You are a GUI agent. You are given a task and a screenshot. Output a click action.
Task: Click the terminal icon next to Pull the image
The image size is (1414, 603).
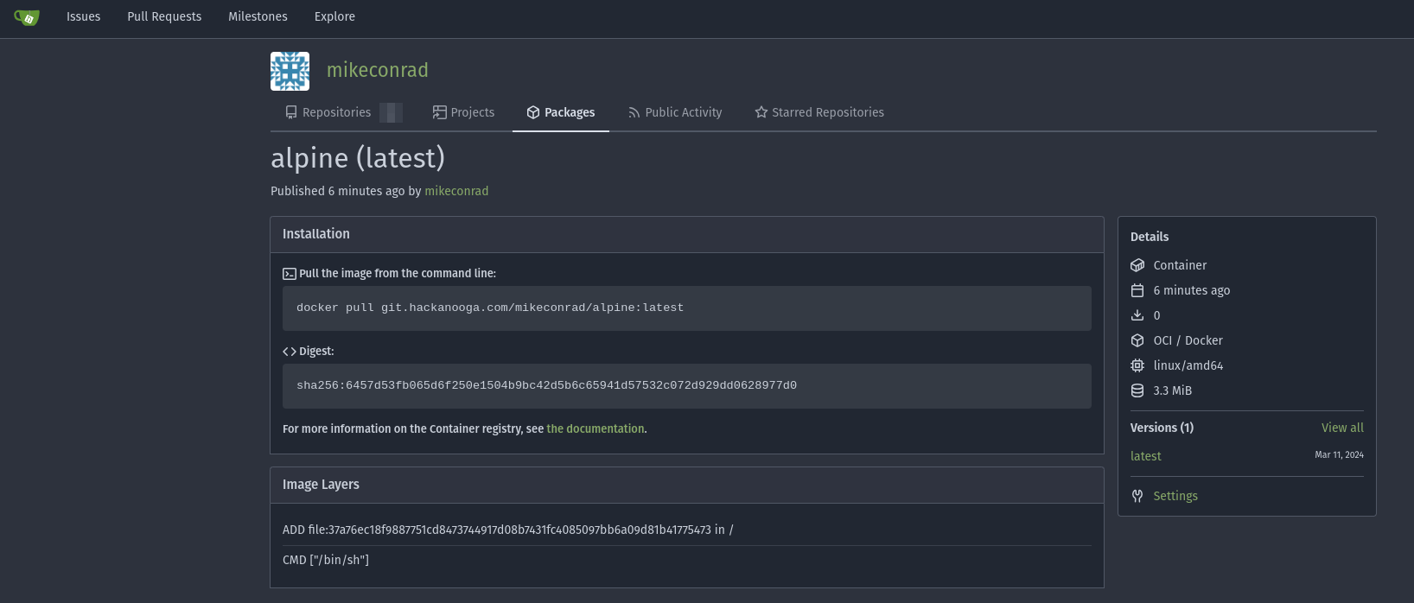pos(290,274)
